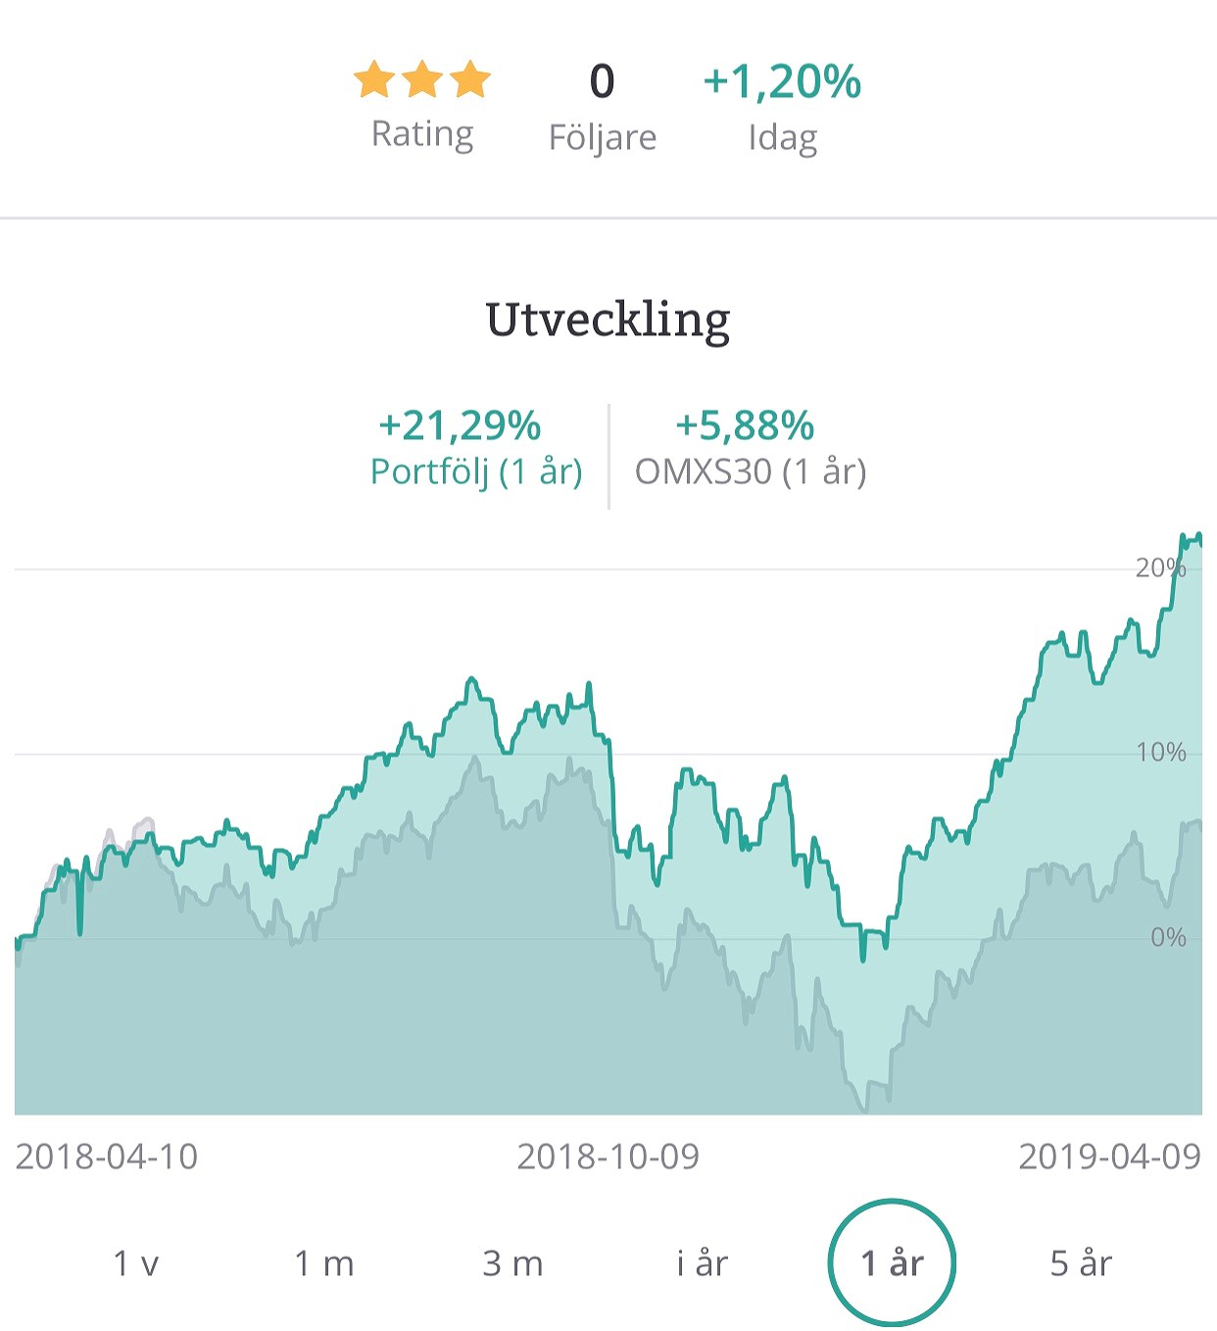Tap the circled 1 år range option

tap(892, 1262)
